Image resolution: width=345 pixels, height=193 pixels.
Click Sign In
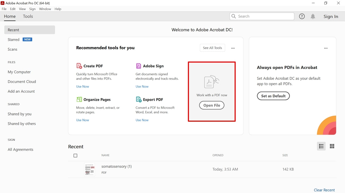pos(331,16)
